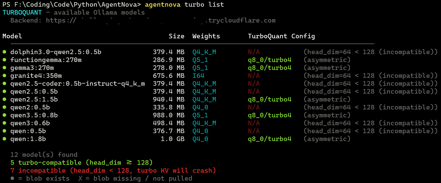Click model name qwen3.5:0.8b

tap(34, 115)
